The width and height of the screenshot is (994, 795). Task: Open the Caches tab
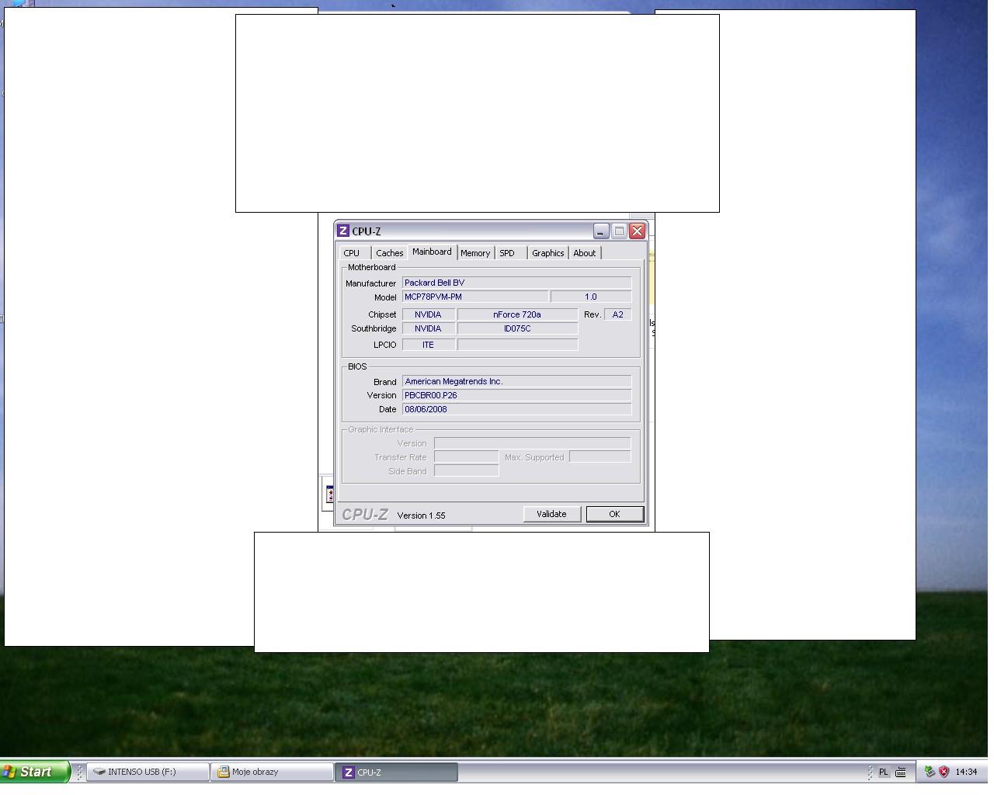[389, 253]
